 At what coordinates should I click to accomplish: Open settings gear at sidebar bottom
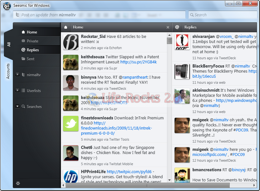point(18,183)
